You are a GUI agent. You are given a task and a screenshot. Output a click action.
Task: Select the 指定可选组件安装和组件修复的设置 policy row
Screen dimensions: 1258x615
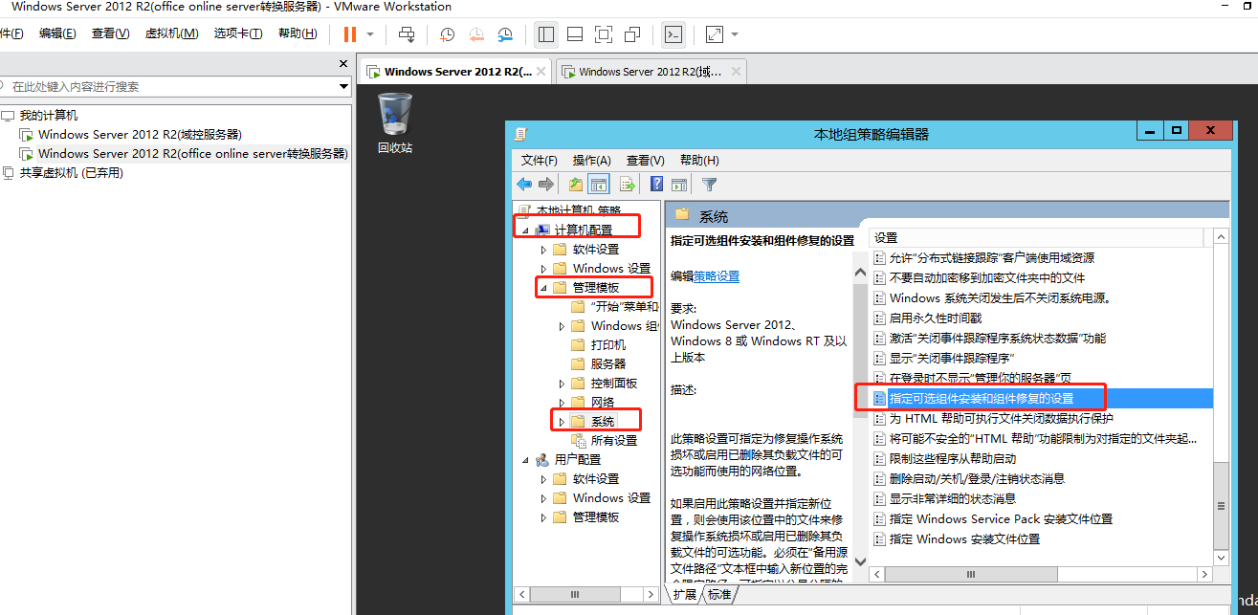(x=1042, y=398)
